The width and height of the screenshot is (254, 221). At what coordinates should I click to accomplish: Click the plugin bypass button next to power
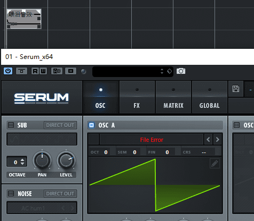point(21,71)
